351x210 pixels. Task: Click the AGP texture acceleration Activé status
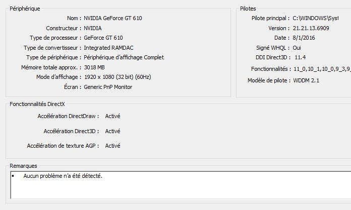tap(112, 146)
